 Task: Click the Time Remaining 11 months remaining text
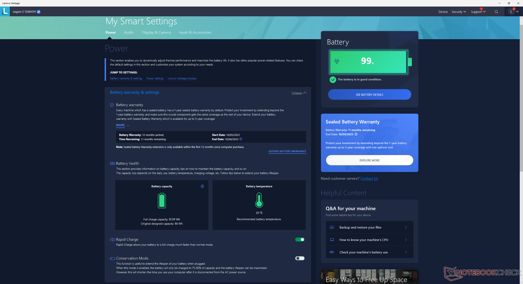(x=142, y=140)
